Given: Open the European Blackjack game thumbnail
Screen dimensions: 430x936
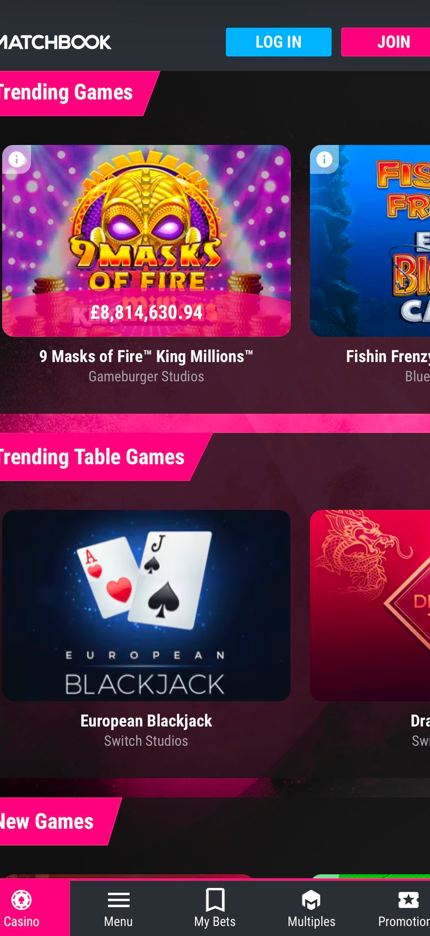Looking at the screenshot, I should (x=147, y=605).
